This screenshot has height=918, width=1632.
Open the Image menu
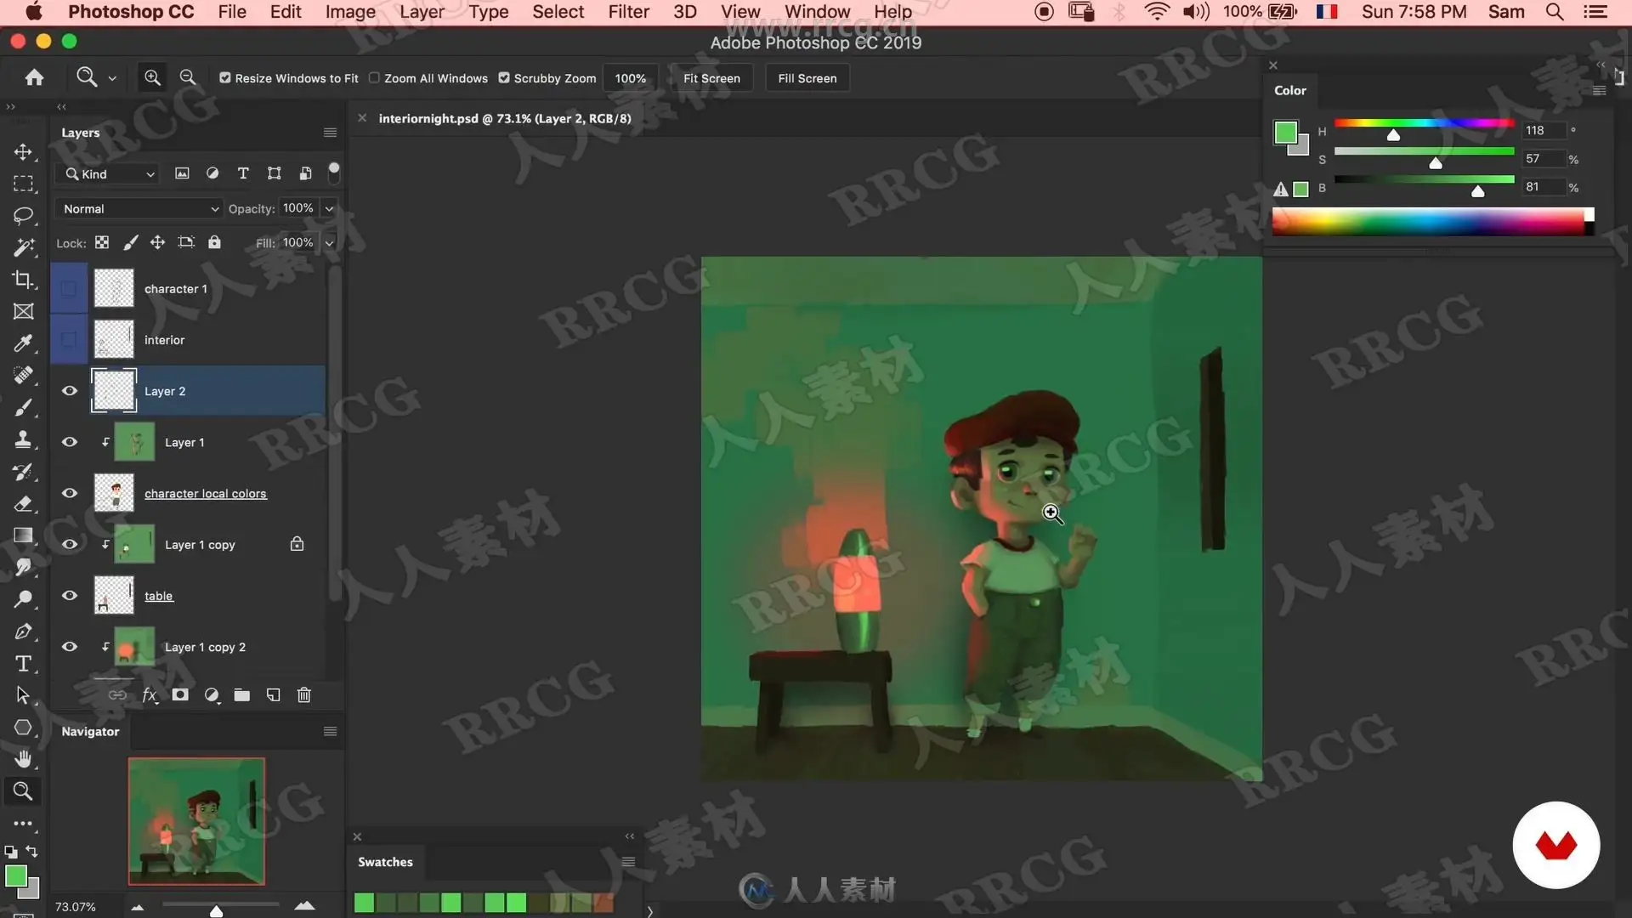(x=350, y=12)
